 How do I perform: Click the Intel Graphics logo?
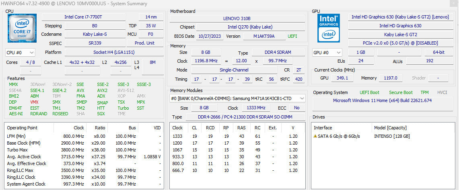(329, 28)
